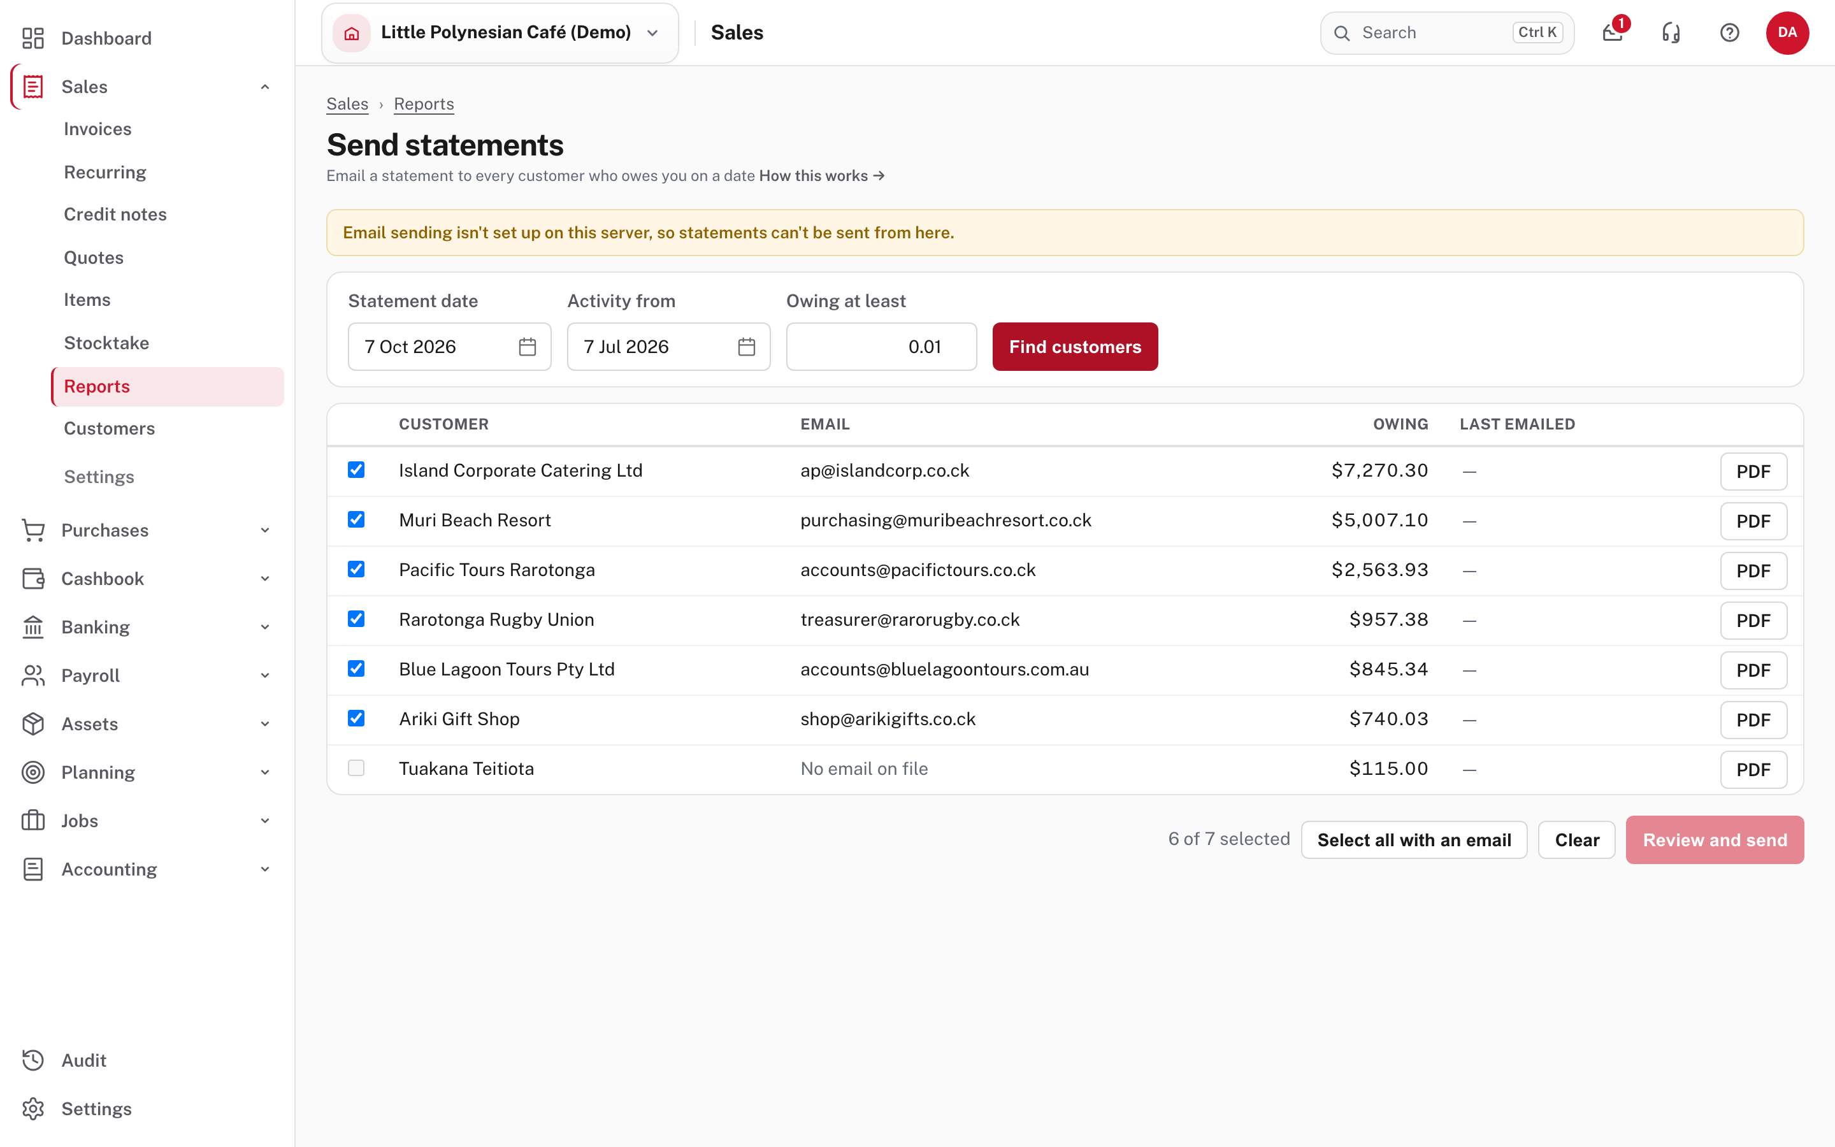Tick the Tuakana Teitiota checkbox
The width and height of the screenshot is (1835, 1147).
tap(356, 768)
